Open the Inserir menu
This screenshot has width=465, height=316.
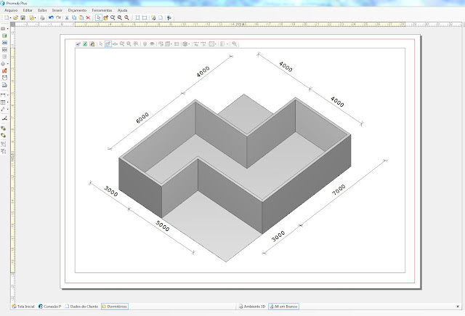[x=57, y=10]
